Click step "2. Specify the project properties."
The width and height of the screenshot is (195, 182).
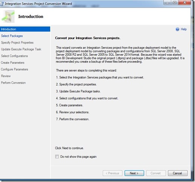76,84
